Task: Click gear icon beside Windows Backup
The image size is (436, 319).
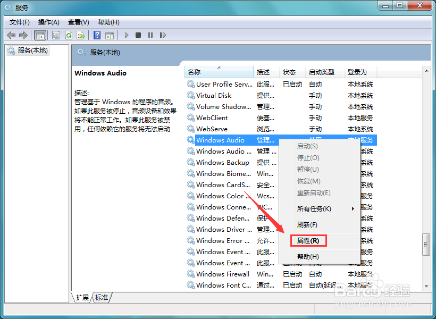Action: click(190, 162)
